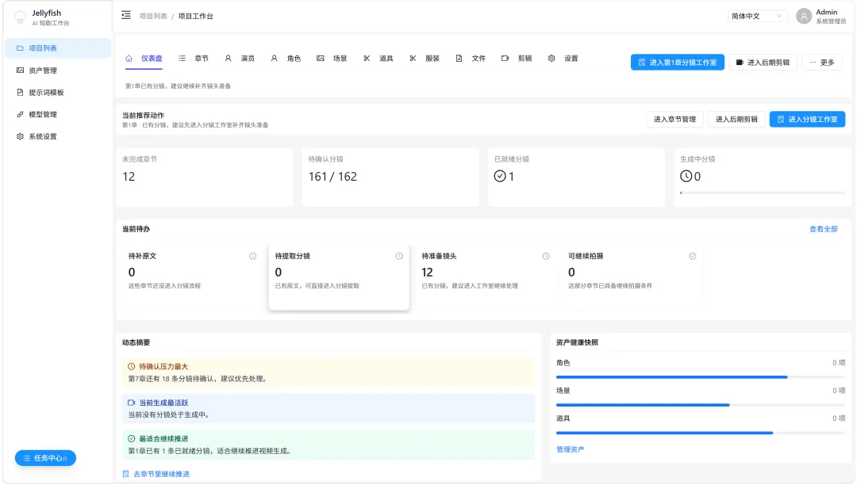Click the home icon in the 仪表盘 tab
Image resolution: width=857 pixels, height=485 pixels.
129,59
